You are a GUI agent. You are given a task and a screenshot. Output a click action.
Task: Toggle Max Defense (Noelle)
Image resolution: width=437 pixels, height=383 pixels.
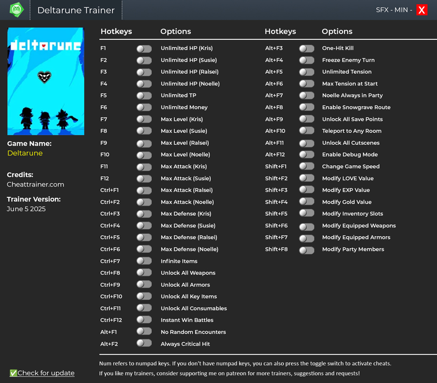(x=144, y=249)
